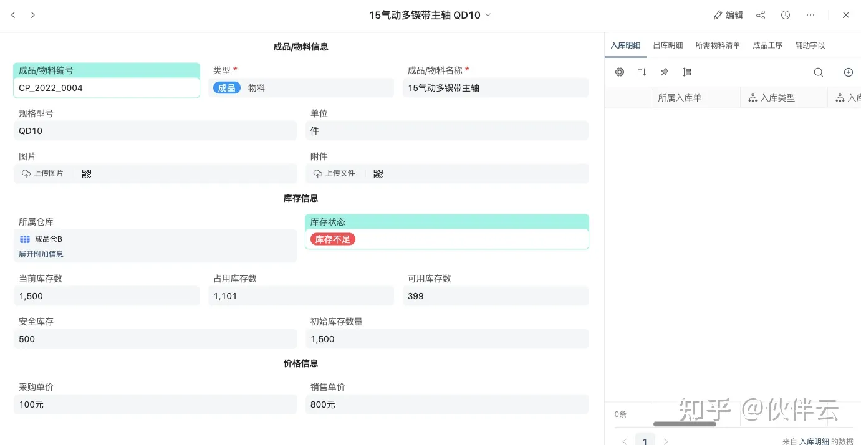Viewport: 861px width, 445px height.
Task: Click the search magnifier icon
Action: 819,72
